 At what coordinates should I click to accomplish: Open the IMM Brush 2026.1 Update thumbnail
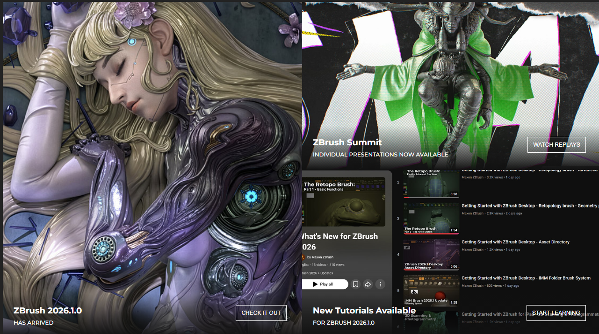431,291
